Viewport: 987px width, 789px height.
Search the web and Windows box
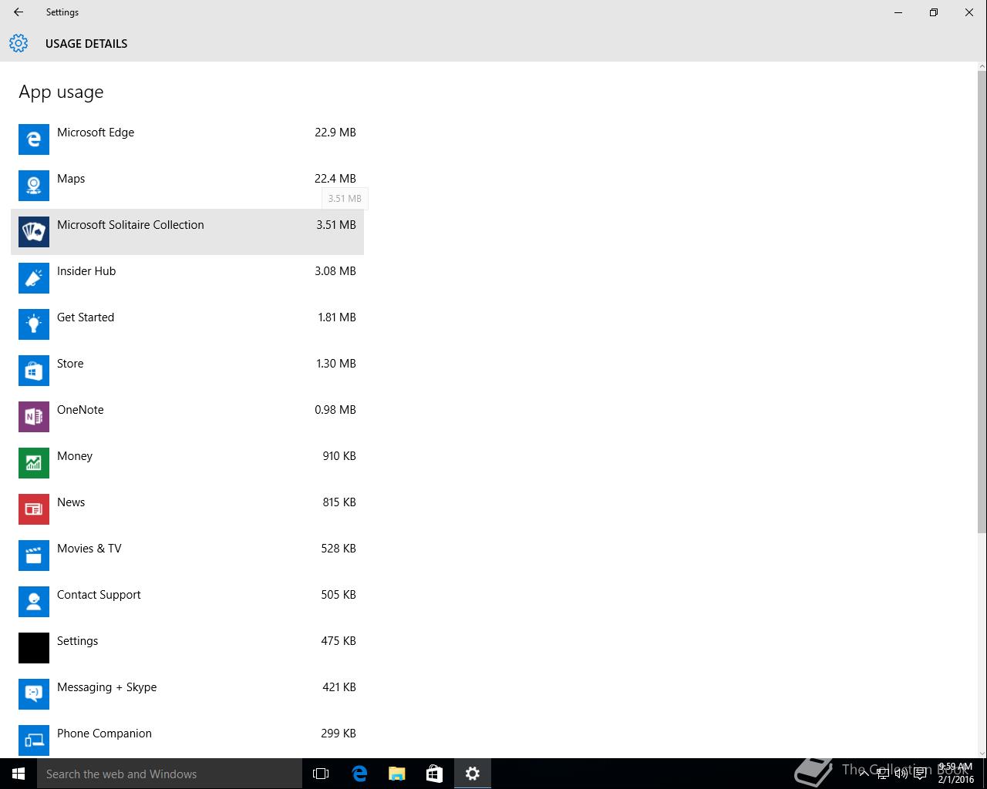pos(170,774)
